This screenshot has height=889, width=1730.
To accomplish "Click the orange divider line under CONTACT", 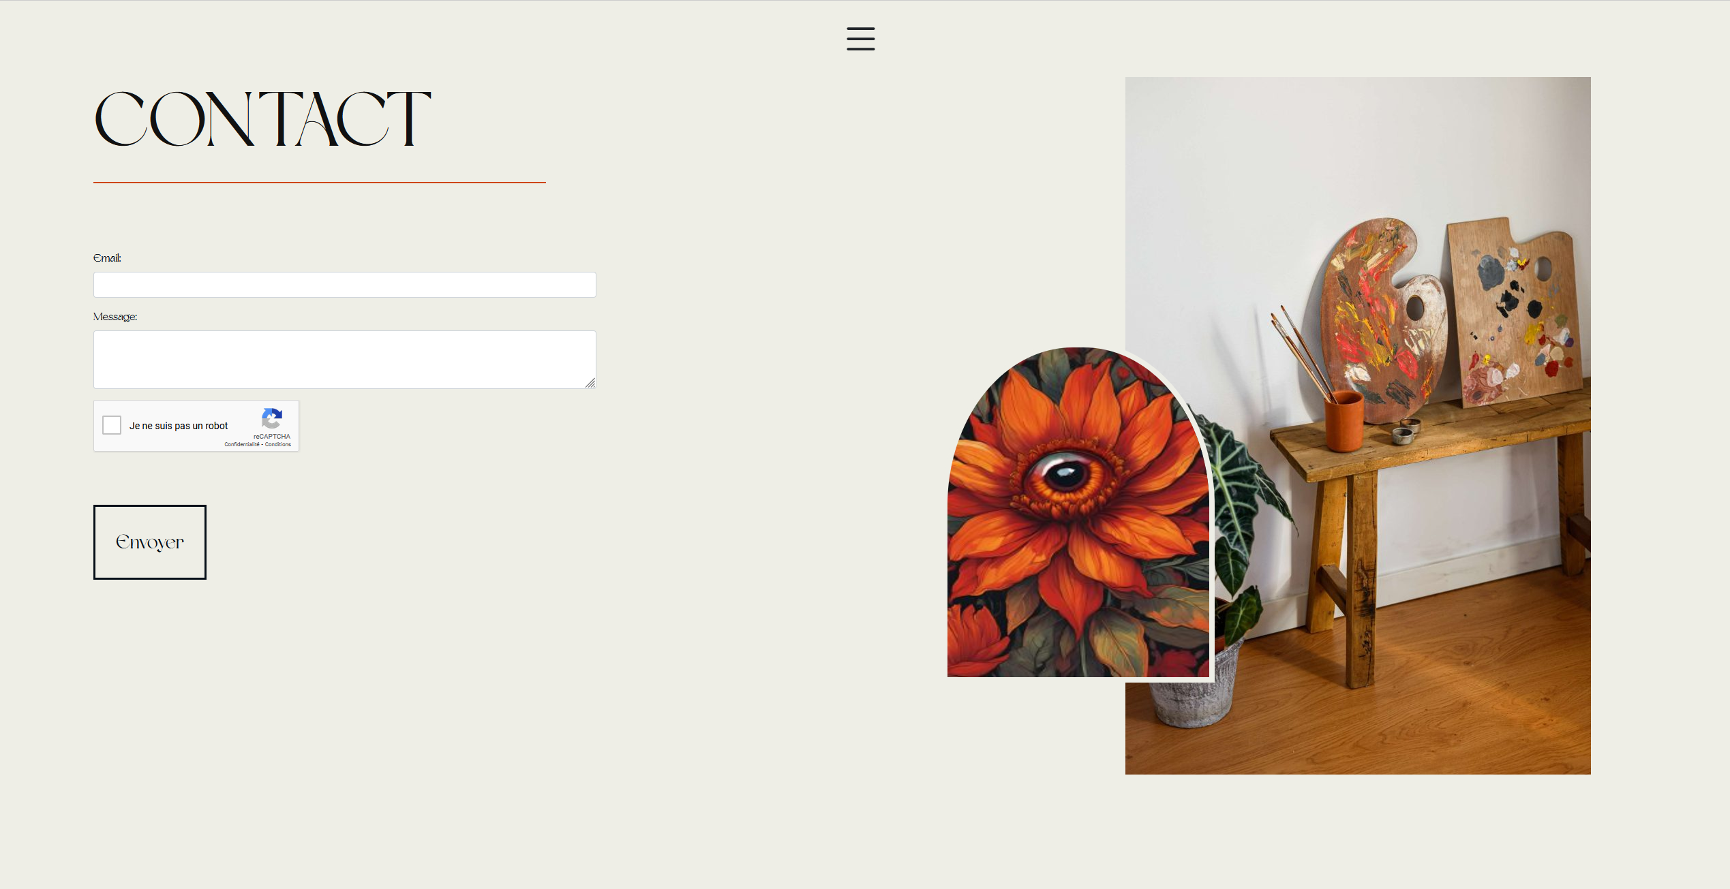I will [320, 183].
